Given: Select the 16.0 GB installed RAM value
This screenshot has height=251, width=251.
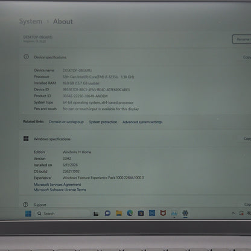Looking at the screenshot, I should coord(81,83).
